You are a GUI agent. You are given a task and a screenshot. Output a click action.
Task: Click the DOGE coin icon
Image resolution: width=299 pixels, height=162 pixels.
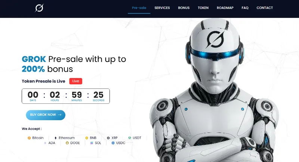[x=67, y=143]
